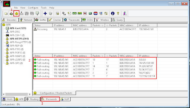This screenshot has width=190, height=108.
Task: Click the green card toolbar icon
Action: pos(90,13)
